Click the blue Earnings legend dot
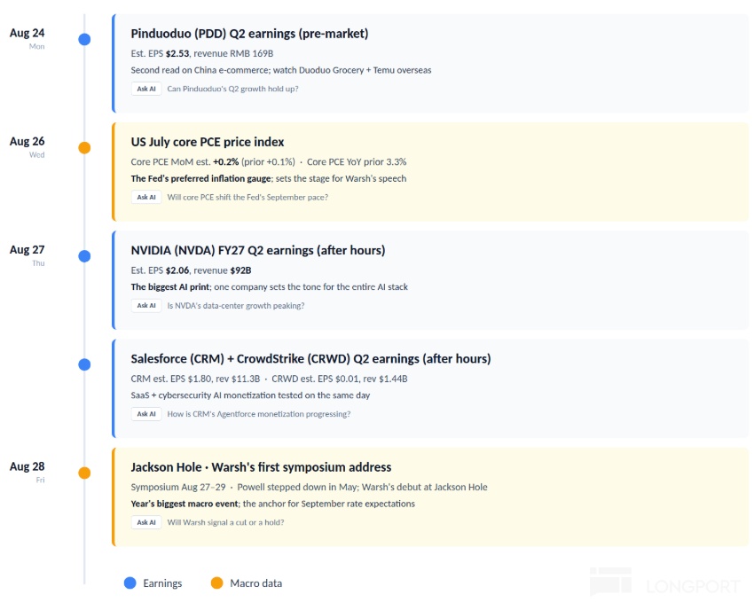 click(130, 583)
